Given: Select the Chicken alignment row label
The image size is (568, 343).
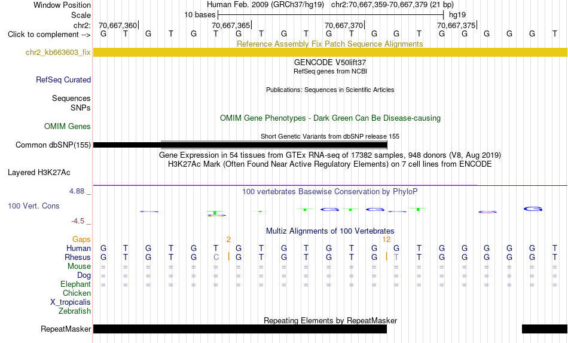Looking at the screenshot, I should (x=77, y=293).
